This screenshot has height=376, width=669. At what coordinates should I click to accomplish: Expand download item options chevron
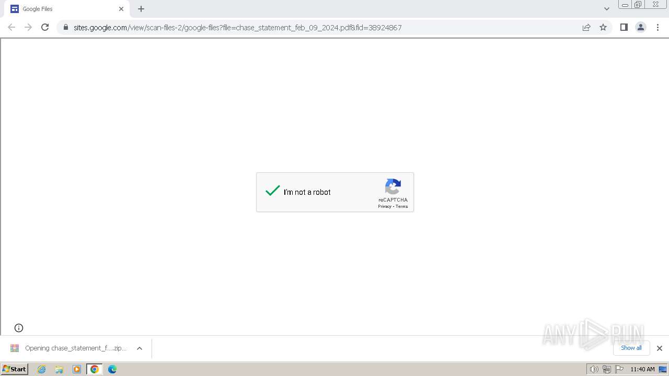point(140,348)
